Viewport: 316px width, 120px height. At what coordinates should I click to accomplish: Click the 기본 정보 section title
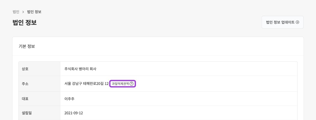point(27,46)
